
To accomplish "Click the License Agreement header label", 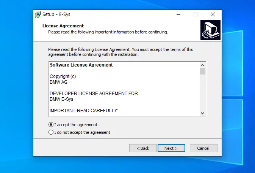I will click(63, 26).
